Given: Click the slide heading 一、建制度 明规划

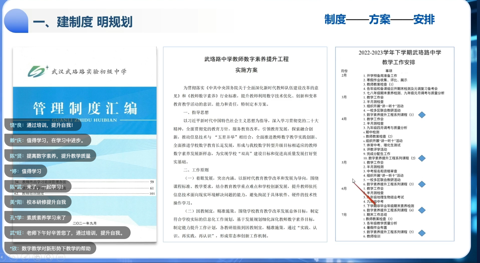Looking at the screenshot, I should 82,22.
